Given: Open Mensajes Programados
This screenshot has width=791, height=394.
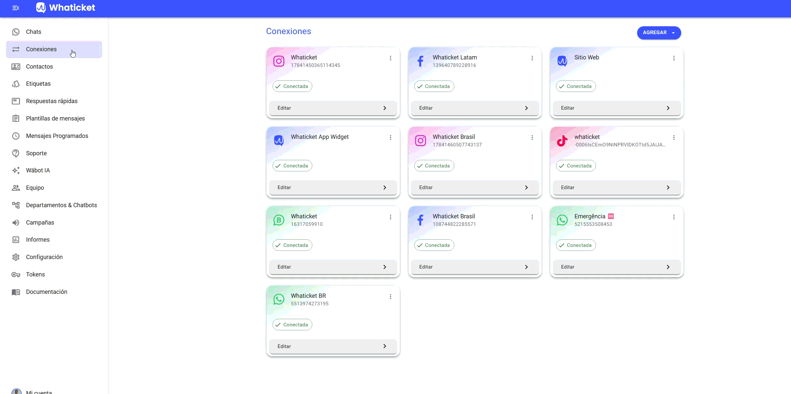Looking at the screenshot, I should pos(54,136).
